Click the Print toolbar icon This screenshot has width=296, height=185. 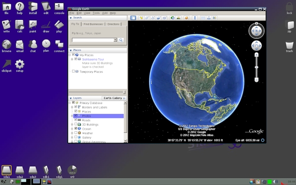pyautogui.click(x=209, y=18)
